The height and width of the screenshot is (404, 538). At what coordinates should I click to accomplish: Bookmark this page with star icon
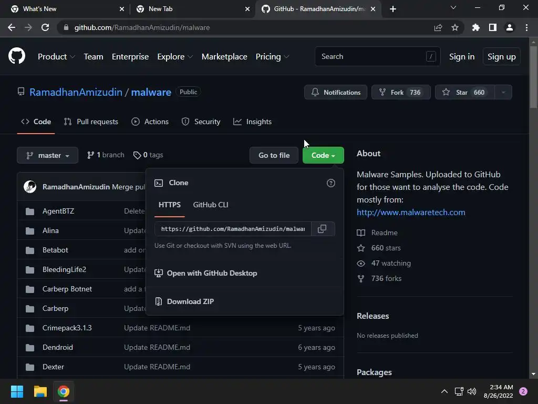coord(455,27)
